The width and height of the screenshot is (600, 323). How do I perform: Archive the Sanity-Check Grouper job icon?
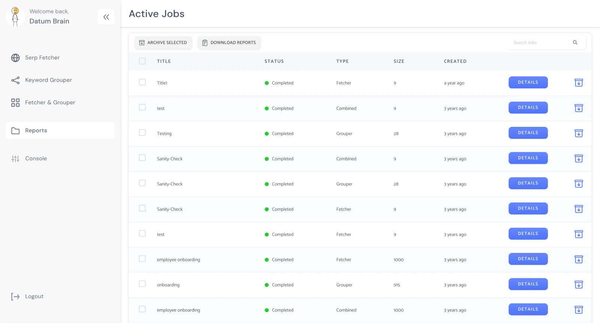(579, 184)
